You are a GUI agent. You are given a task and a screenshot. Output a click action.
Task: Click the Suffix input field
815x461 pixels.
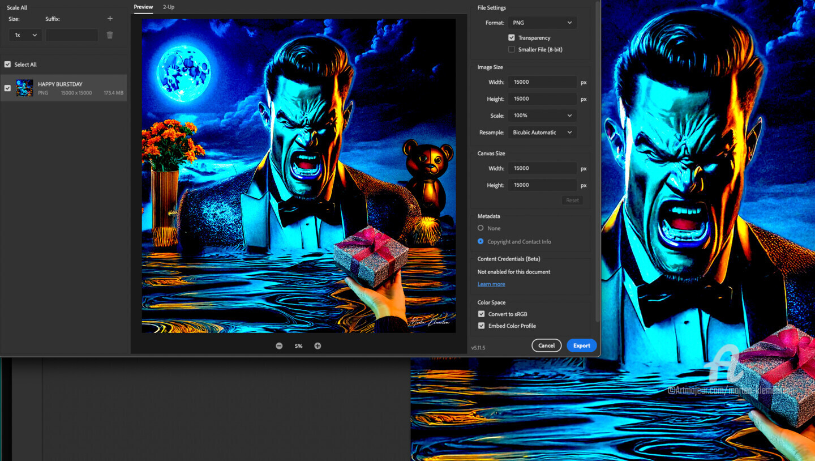click(72, 35)
